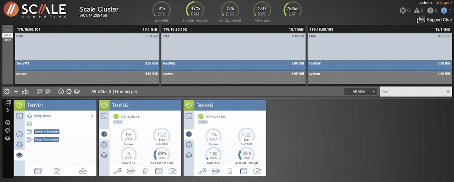Open TestVM3 wrench tools icon
This screenshot has width=454, height=182.
pos(203,171)
